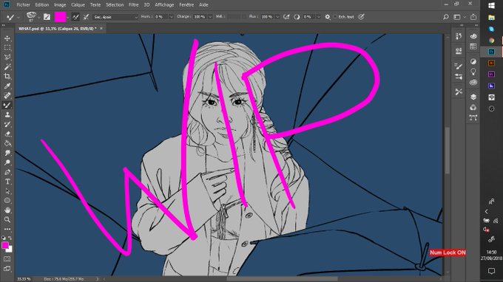Select the Pen tool
The height and width of the screenshot is (282, 503).
pyautogui.click(x=7, y=172)
